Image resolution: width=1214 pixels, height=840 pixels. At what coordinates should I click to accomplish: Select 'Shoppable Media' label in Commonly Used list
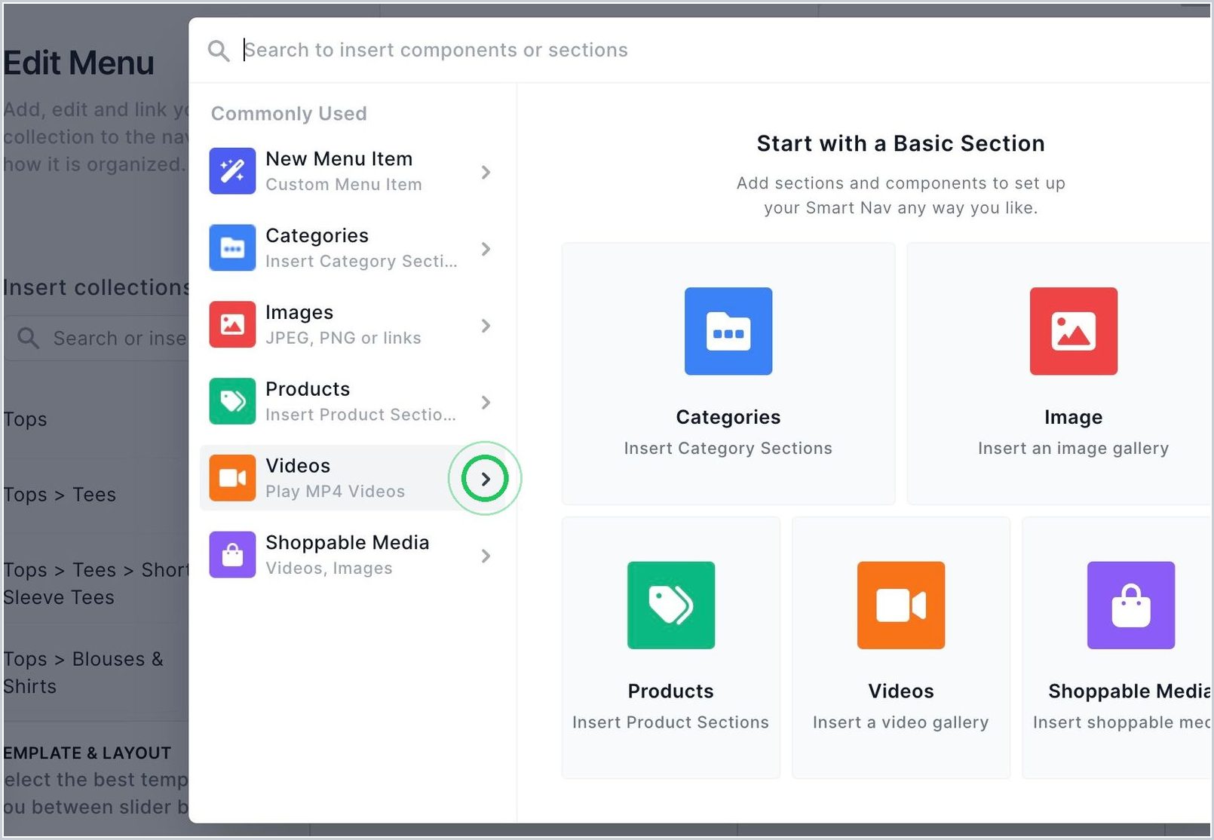tap(347, 543)
